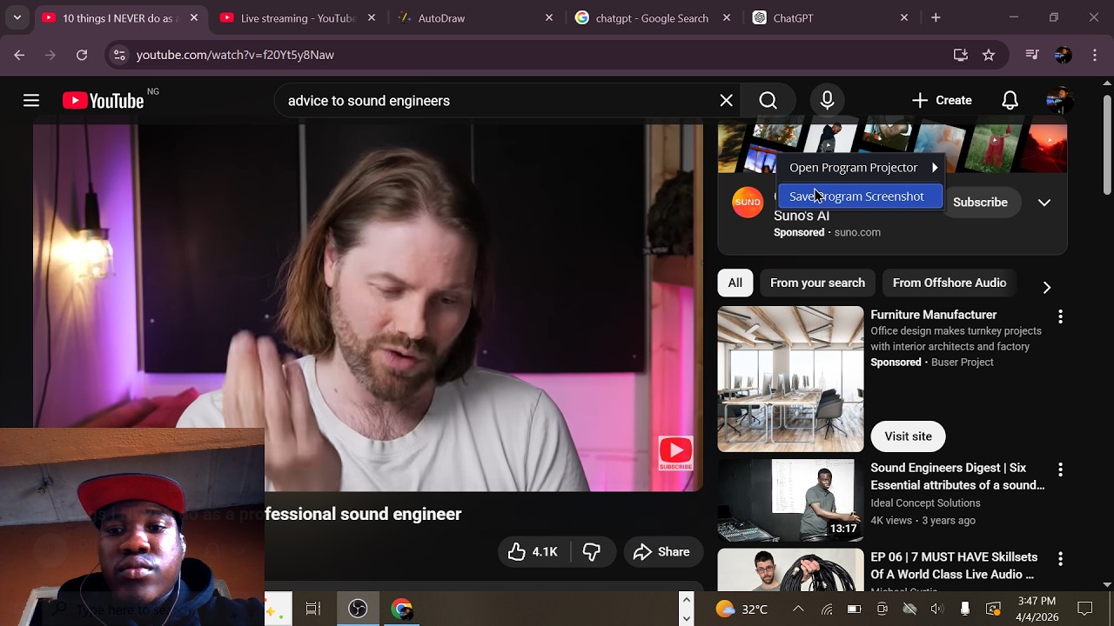This screenshot has width=1114, height=626.
Task: Open EP 06 7 MUST HAVE Skillsets video
Action: (x=954, y=565)
